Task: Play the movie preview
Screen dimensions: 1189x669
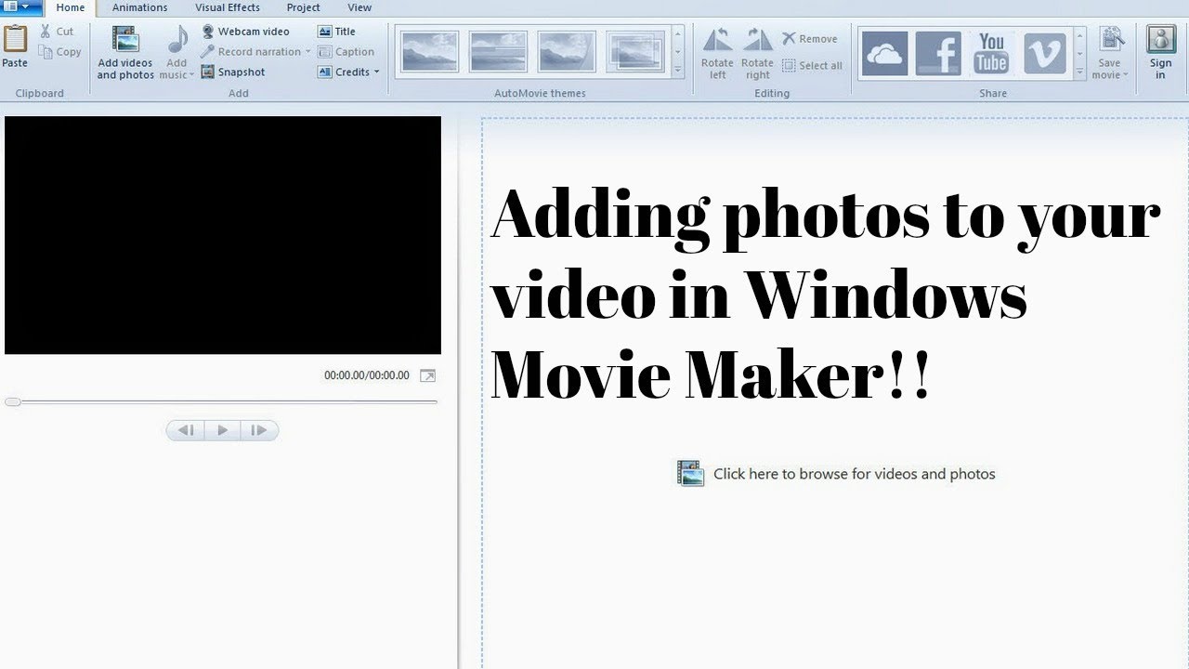Action: 222,430
